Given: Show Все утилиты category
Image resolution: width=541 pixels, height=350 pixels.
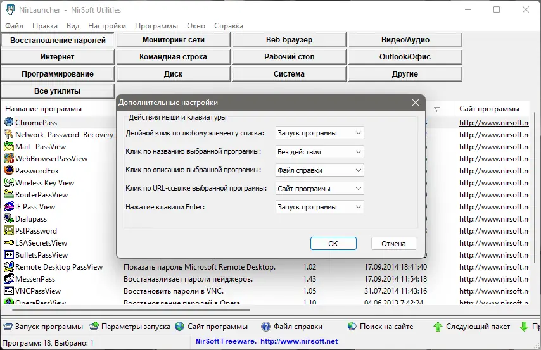Looking at the screenshot, I should (x=58, y=91).
